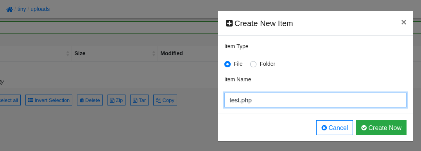Screen dimensions: 421x151
Task: Click the home icon in breadcrumb
Action: pyautogui.click(x=10, y=9)
